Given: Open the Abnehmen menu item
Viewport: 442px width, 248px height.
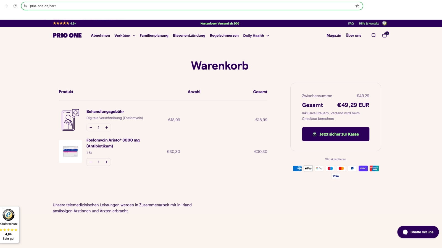Looking at the screenshot, I should (x=100, y=36).
